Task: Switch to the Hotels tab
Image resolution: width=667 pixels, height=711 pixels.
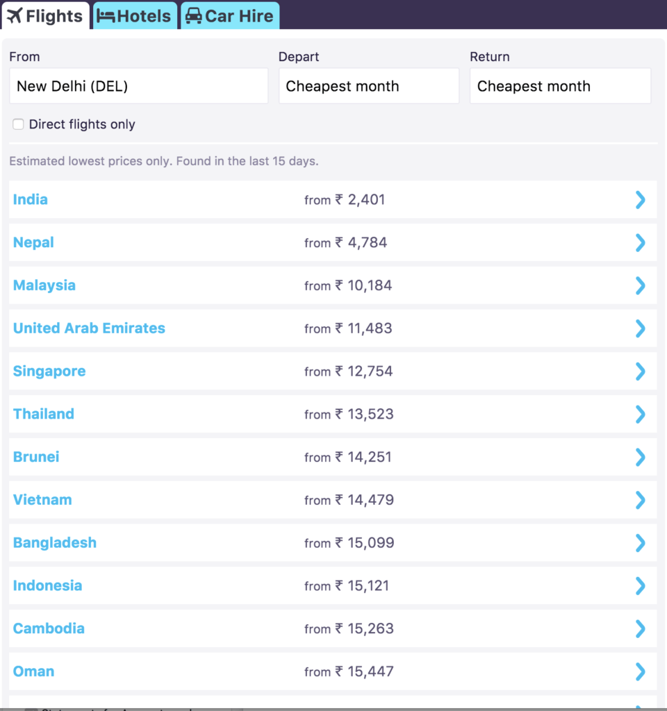Action: (134, 15)
